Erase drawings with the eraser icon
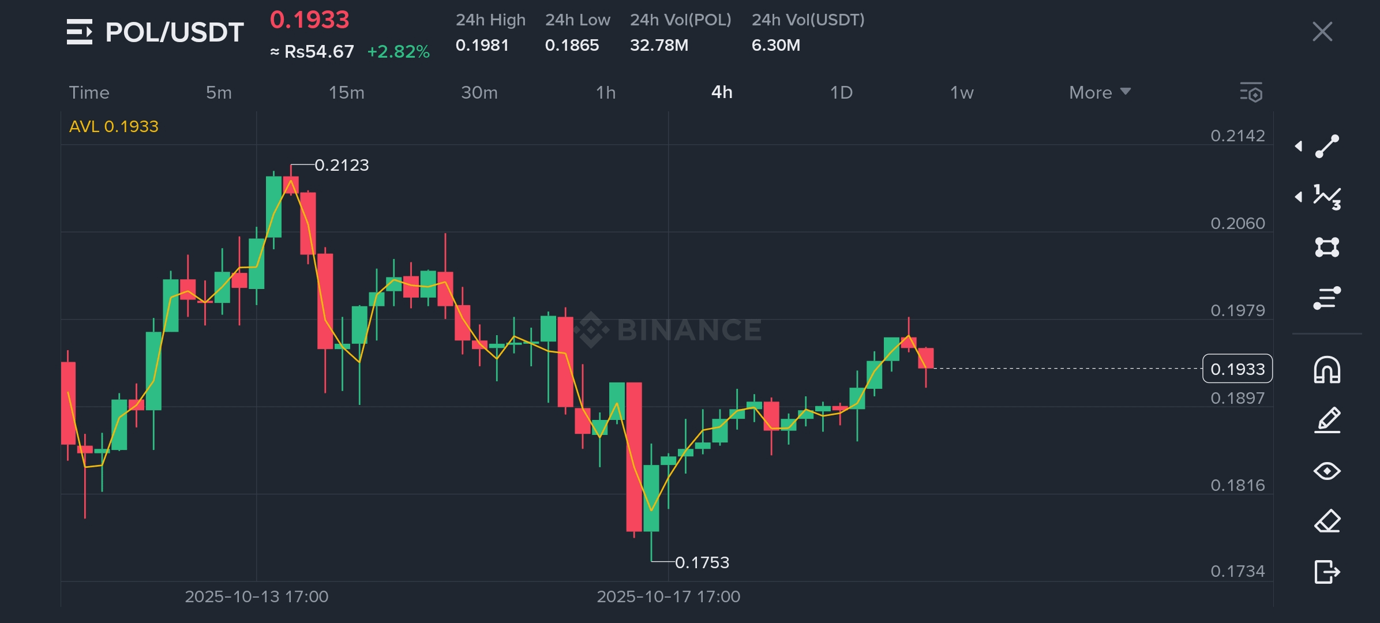The width and height of the screenshot is (1380, 623). [1327, 521]
